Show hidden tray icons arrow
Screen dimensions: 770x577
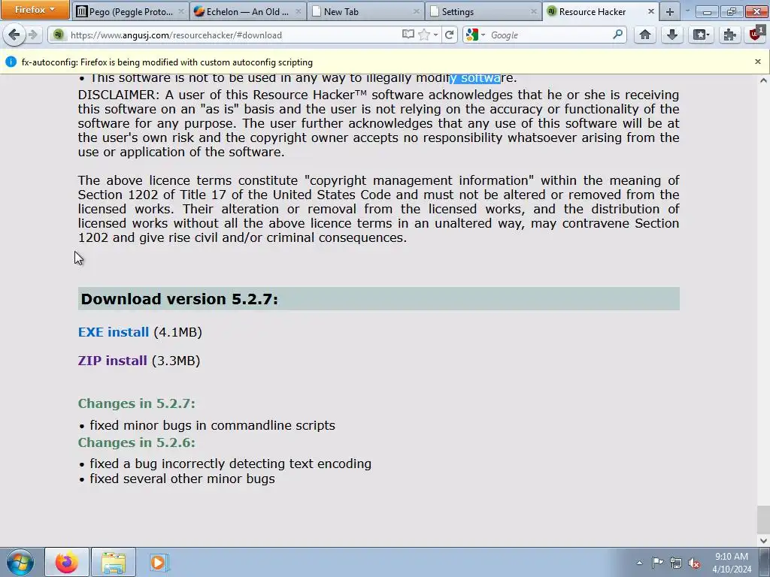coord(639,563)
